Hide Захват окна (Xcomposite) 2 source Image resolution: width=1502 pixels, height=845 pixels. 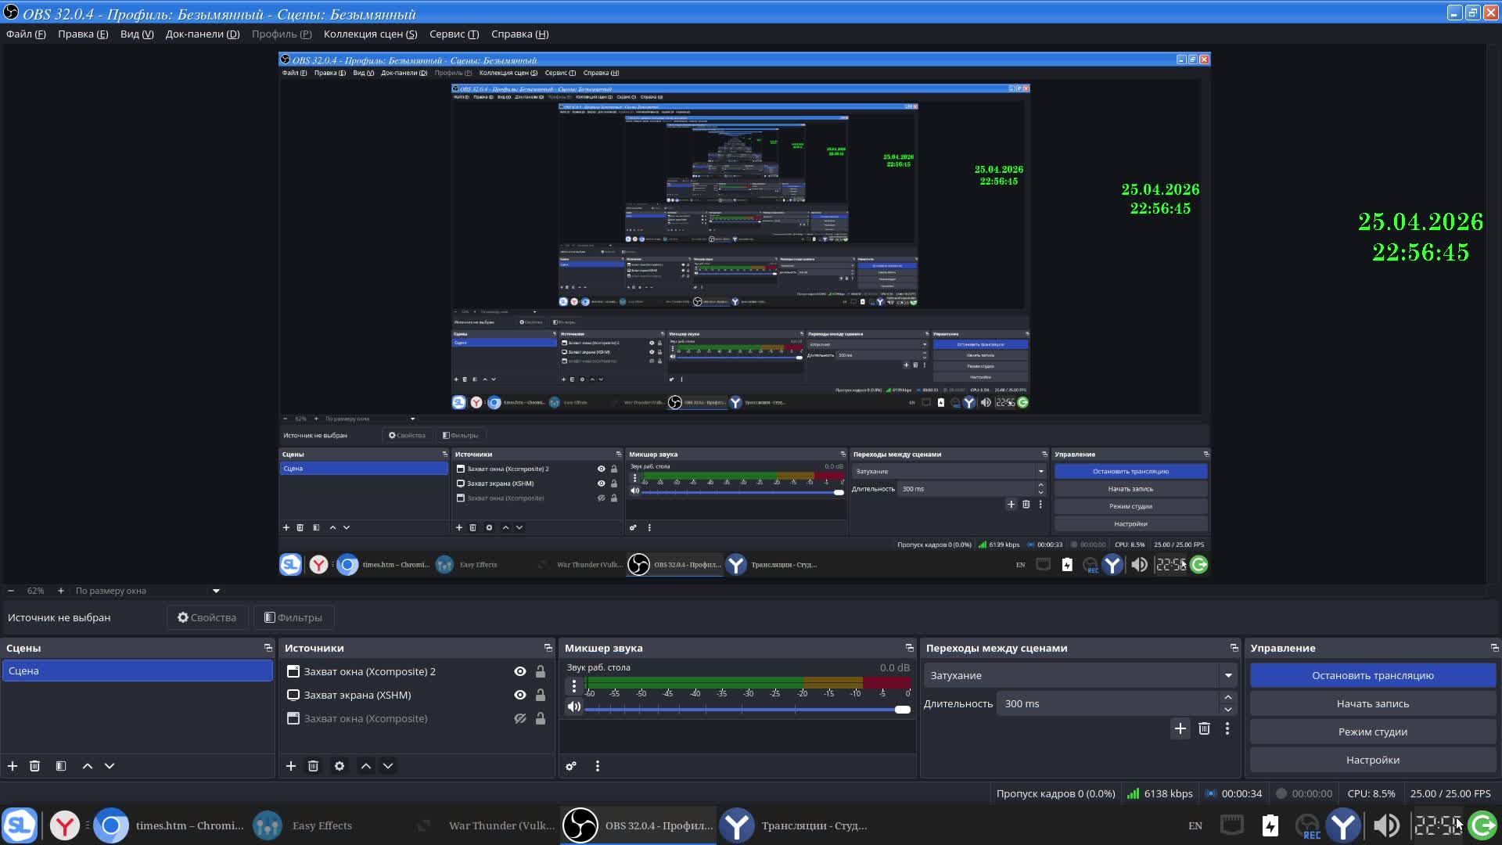click(520, 671)
